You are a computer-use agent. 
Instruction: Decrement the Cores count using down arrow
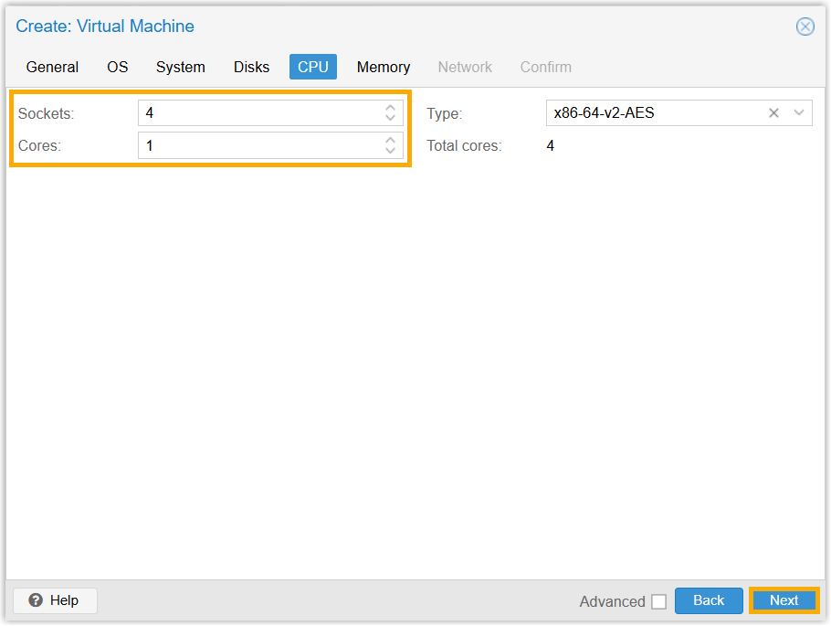pyautogui.click(x=390, y=151)
